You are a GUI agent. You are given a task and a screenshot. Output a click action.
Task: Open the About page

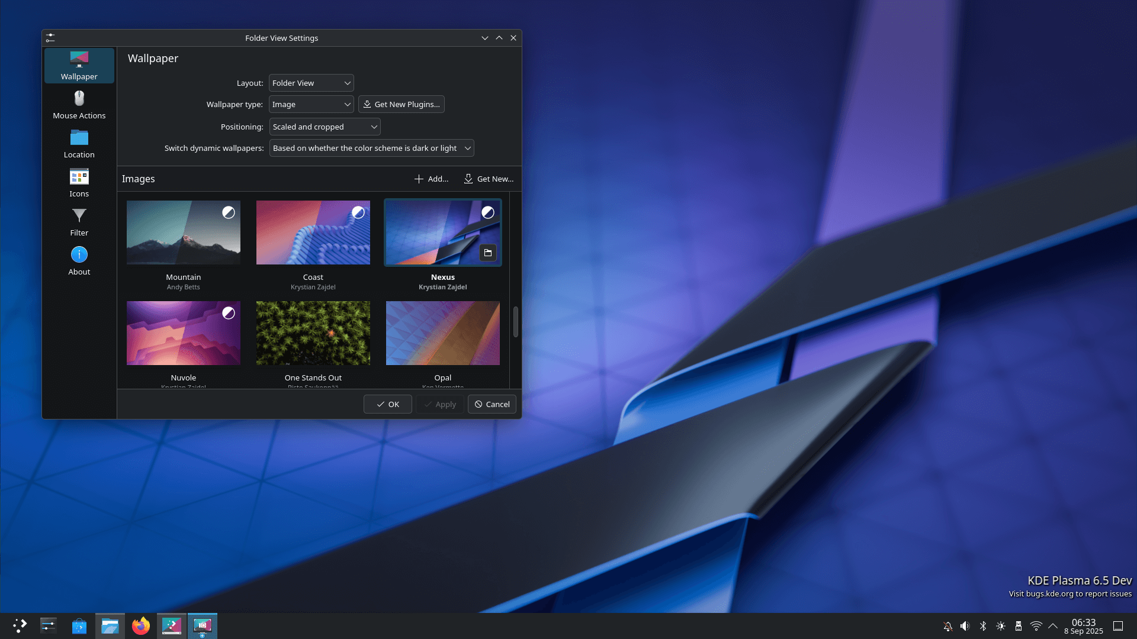(79, 261)
